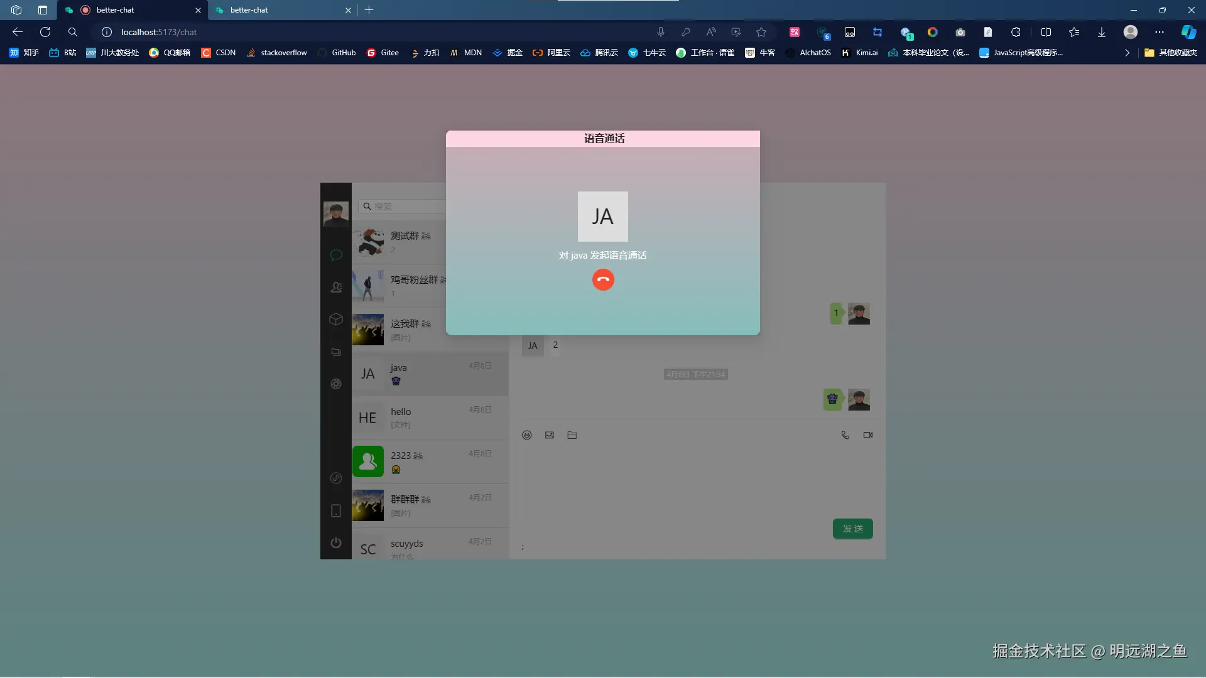Click the 发送 send button
The width and height of the screenshot is (1206, 678).
point(852,529)
